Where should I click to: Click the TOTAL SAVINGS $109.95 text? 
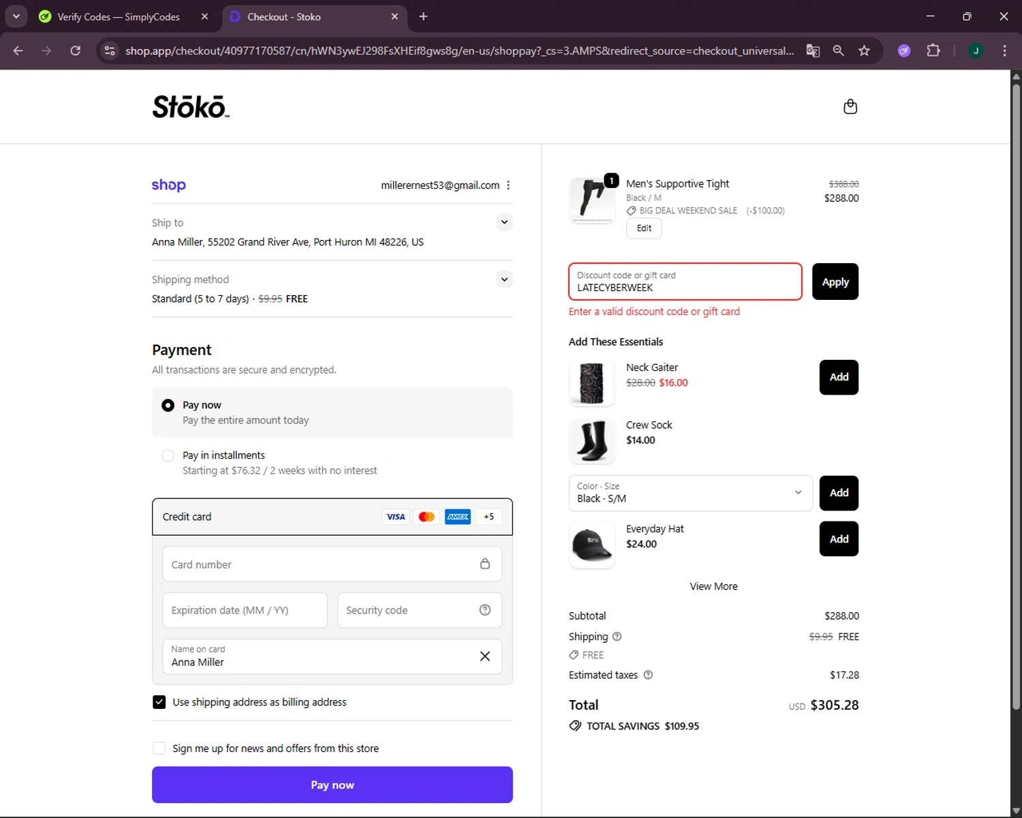tap(642, 726)
